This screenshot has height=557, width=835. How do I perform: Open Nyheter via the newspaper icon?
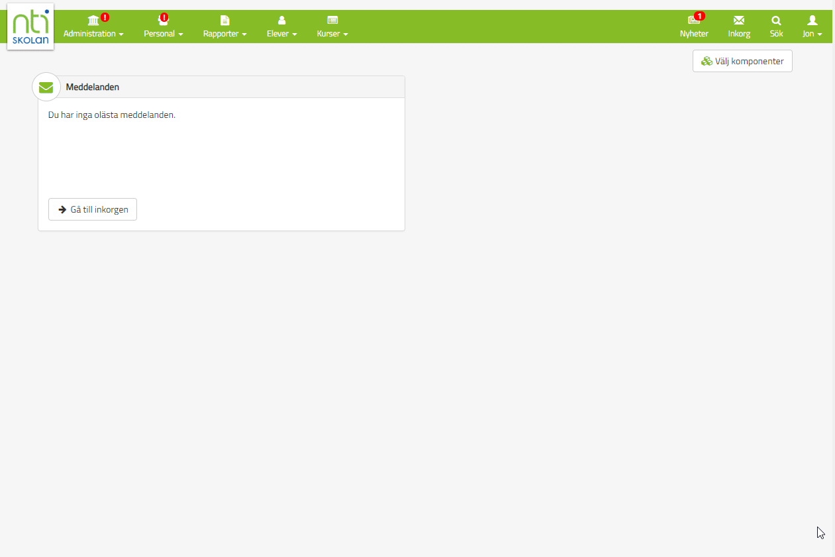pyautogui.click(x=693, y=21)
